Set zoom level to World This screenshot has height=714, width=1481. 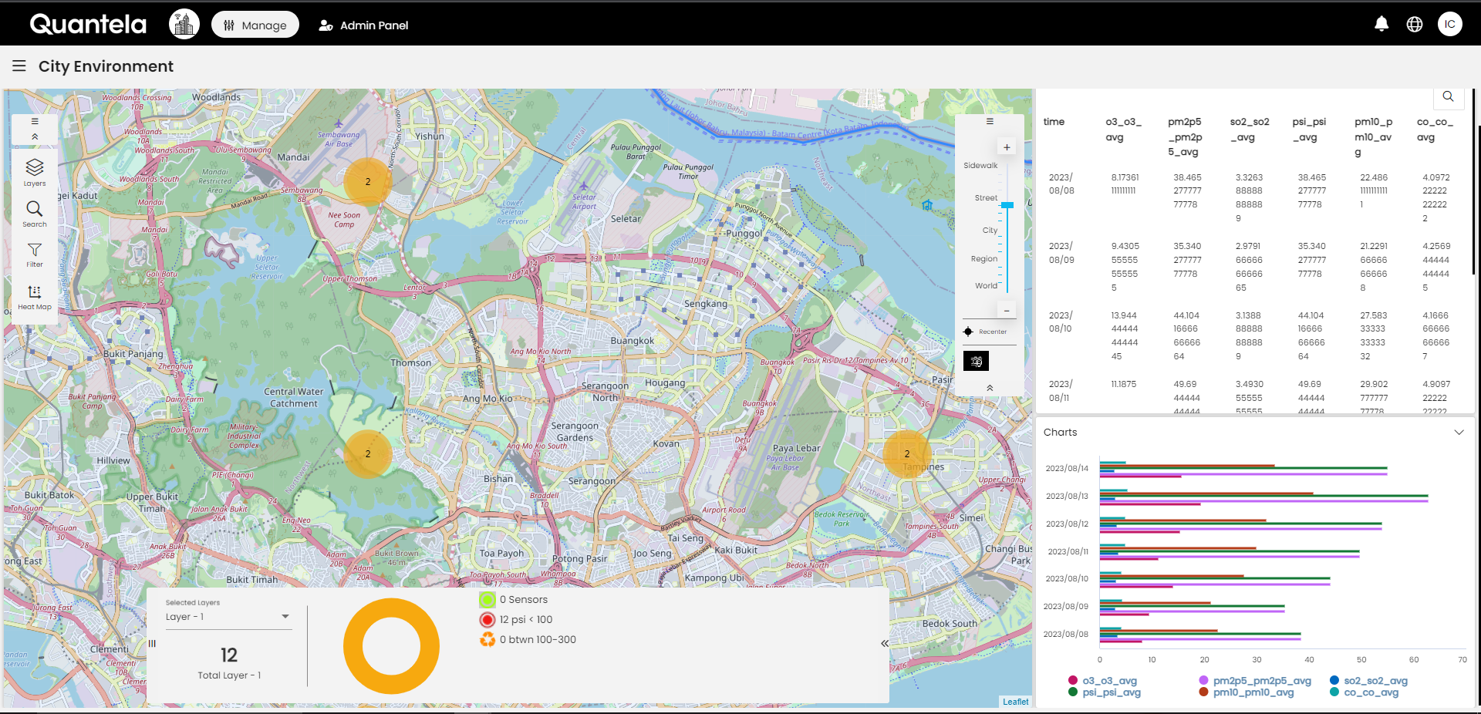[x=986, y=286]
